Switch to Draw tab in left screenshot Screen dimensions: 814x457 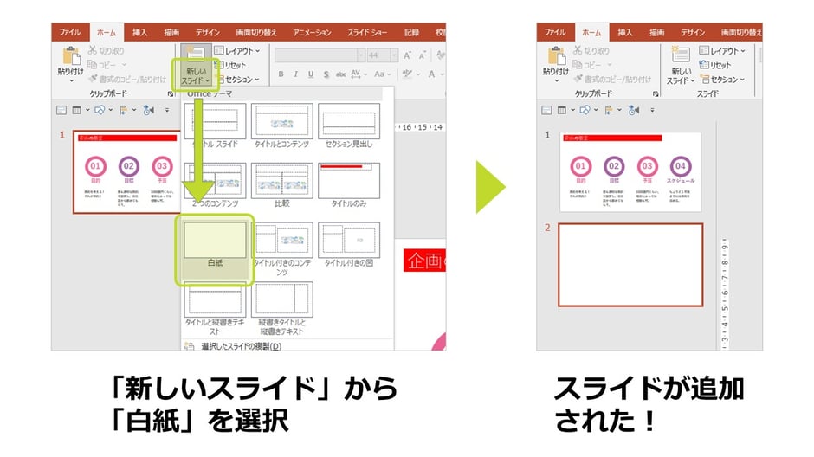click(x=171, y=32)
